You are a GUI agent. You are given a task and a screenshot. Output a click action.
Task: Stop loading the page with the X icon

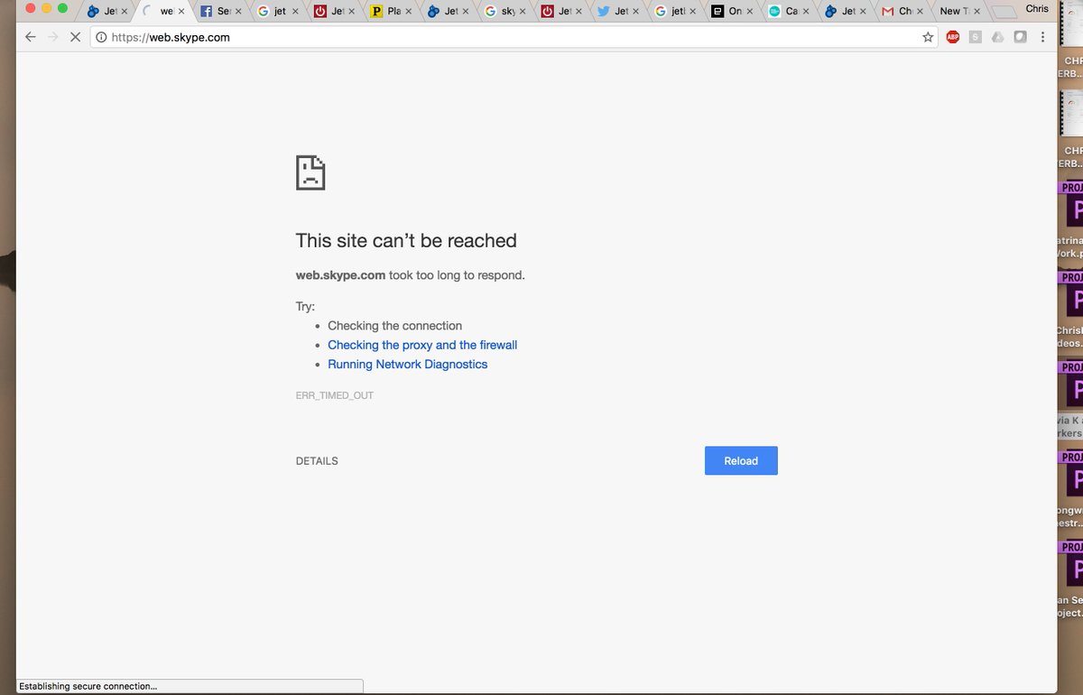click(x=76, y=37)
